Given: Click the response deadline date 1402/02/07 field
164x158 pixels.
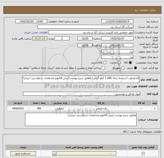Looking at the screenshot, I should 117,39.
